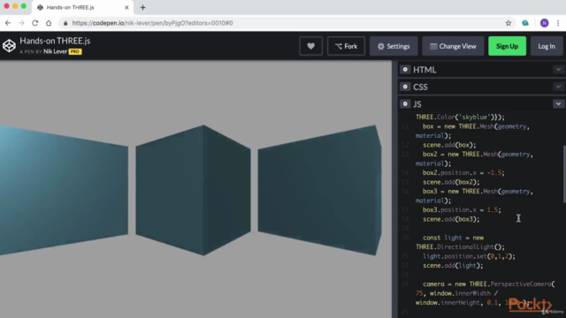Click the CSS panel title

point(420,87)
